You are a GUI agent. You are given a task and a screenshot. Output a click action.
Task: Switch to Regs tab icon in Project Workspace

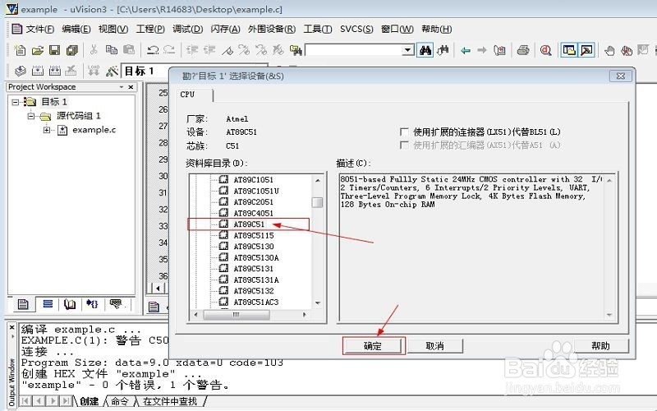[48, 303]
